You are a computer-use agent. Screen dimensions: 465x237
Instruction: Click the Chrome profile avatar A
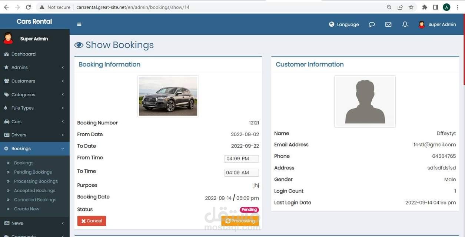(x=447, y=7)
